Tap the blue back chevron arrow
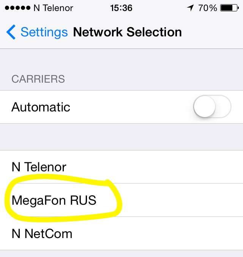The image size is (243, 257). [x=11, y=32]
